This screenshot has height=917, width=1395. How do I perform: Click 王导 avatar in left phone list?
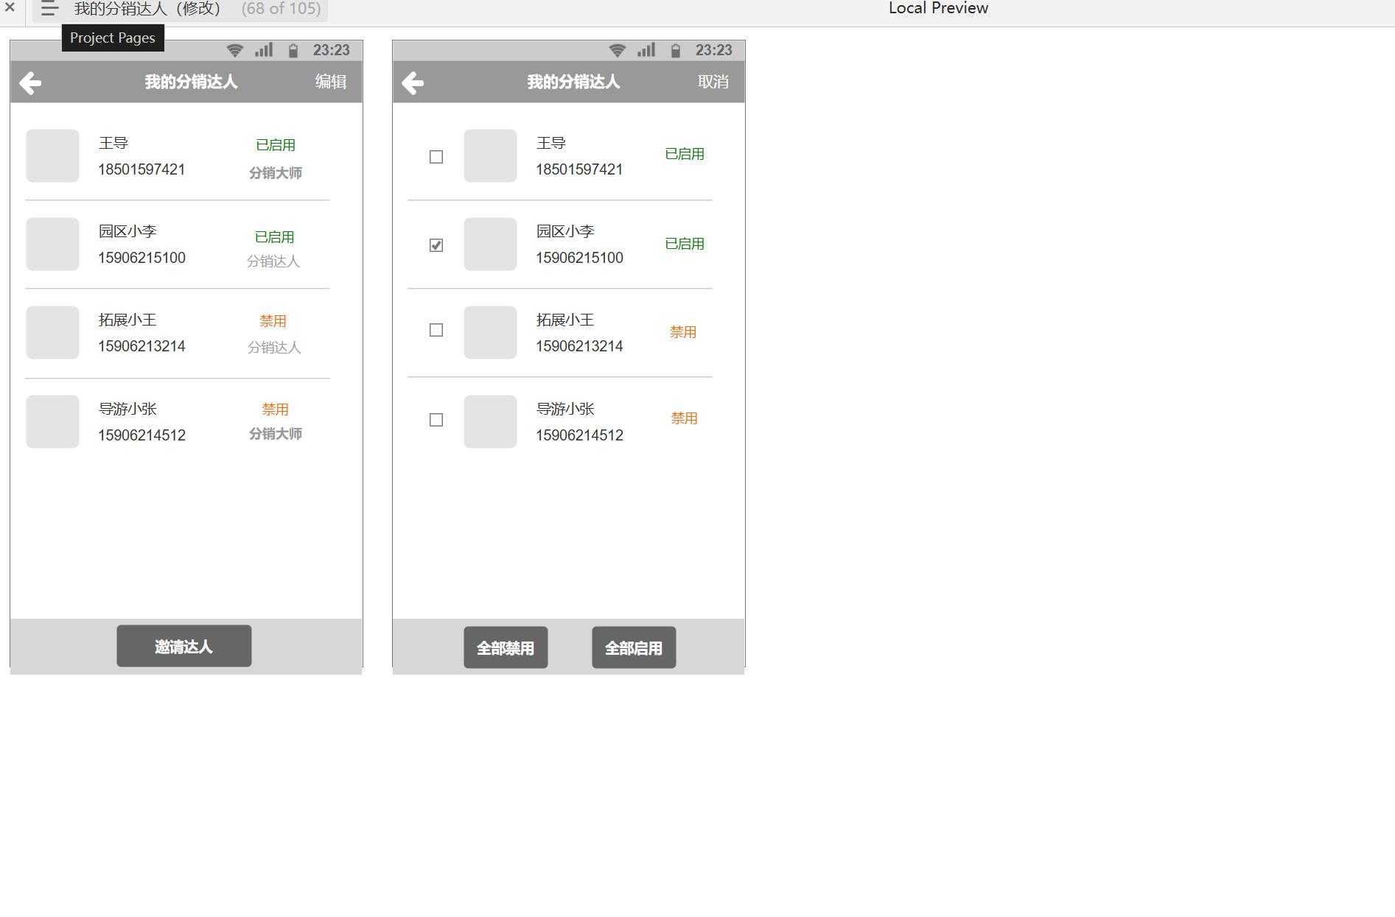(52, 155)
